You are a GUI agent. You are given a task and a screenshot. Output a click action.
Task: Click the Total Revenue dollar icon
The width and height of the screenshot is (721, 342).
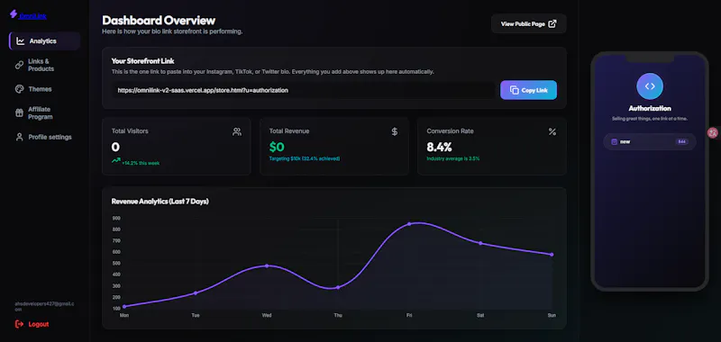(x=395, y=132)
